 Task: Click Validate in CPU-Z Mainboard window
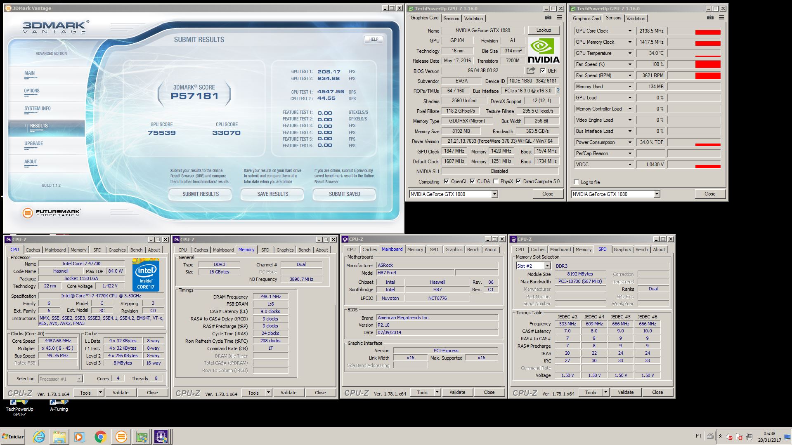tap(457, 392)
